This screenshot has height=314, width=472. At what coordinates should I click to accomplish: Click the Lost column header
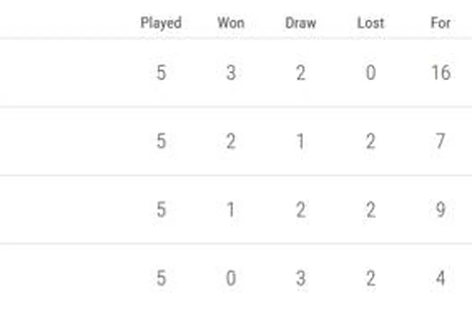point(370,23)
